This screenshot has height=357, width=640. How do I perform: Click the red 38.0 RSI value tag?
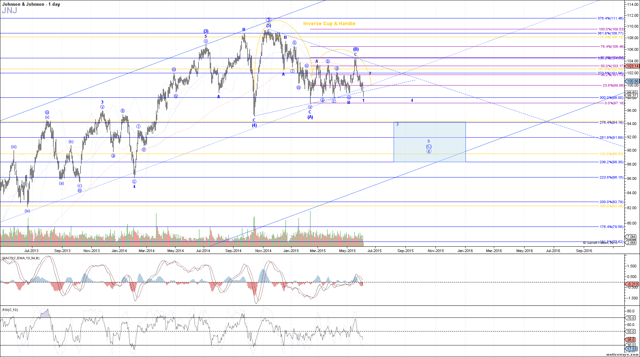point(631,340)
